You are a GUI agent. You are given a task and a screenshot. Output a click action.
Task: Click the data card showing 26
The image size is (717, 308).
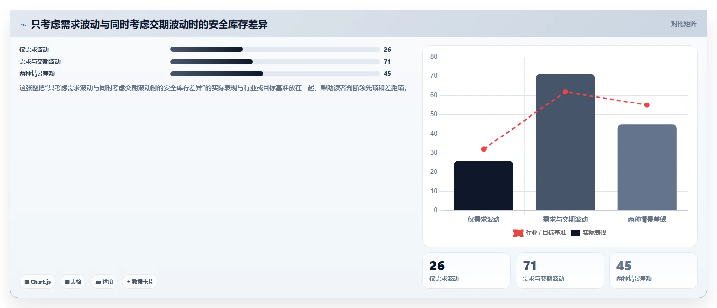pos(466,271)
